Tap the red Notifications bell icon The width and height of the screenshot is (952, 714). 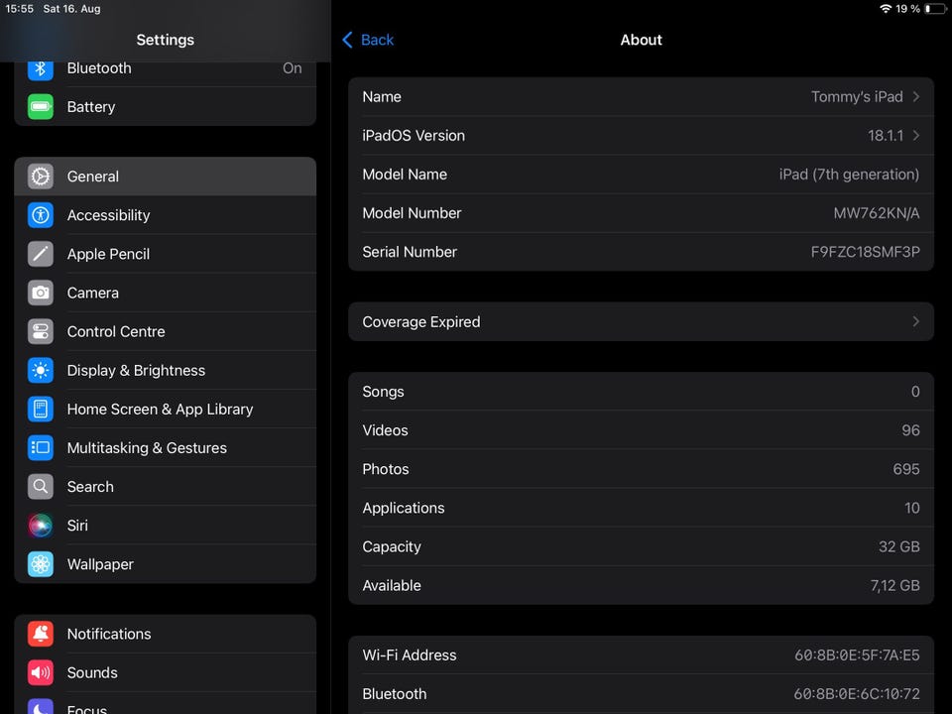[41, 634]
